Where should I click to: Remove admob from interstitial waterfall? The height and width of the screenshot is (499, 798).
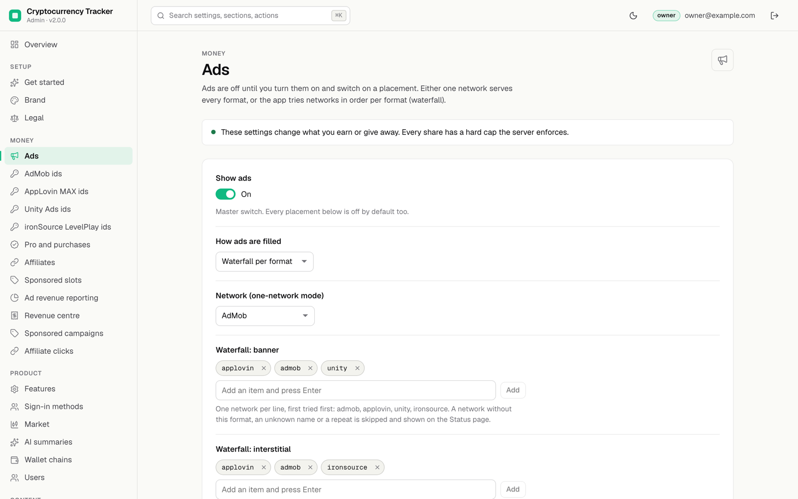(310, 468)
